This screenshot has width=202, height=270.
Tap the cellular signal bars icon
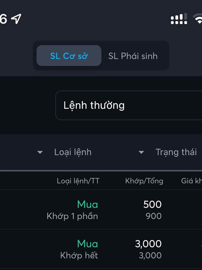point(179,19)
